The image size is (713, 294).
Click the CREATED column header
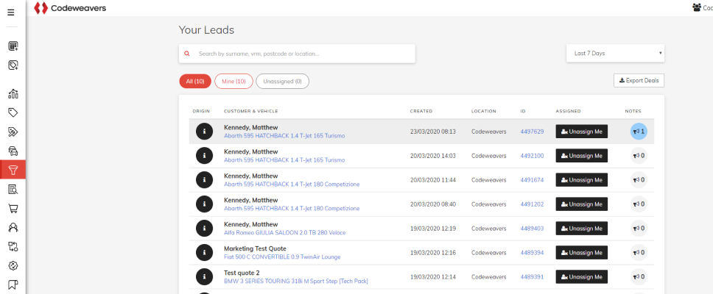pyautogui.click(x=421, y=111)
